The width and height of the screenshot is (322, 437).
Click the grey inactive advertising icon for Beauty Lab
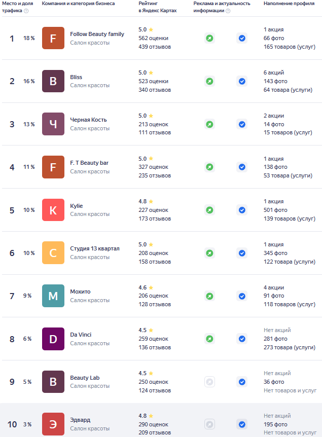pos(209,382)
